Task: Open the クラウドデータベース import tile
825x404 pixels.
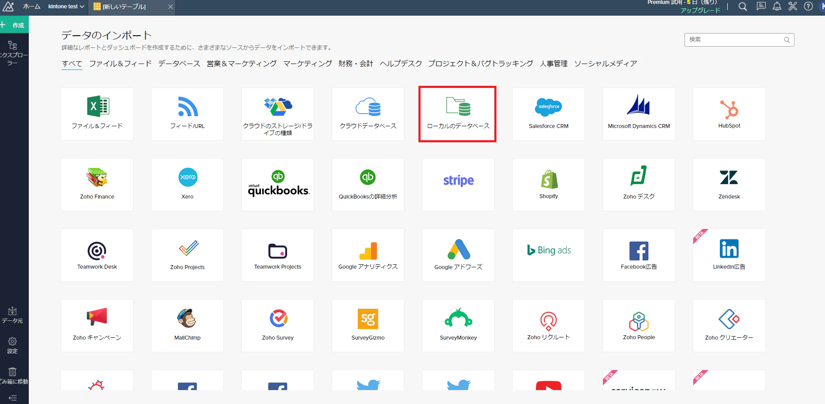Action: coord(368,114)
